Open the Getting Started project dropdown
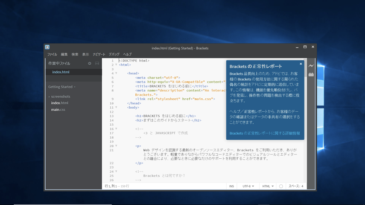The width and height of the screenshot is (365, 205). tap(62, 87)
